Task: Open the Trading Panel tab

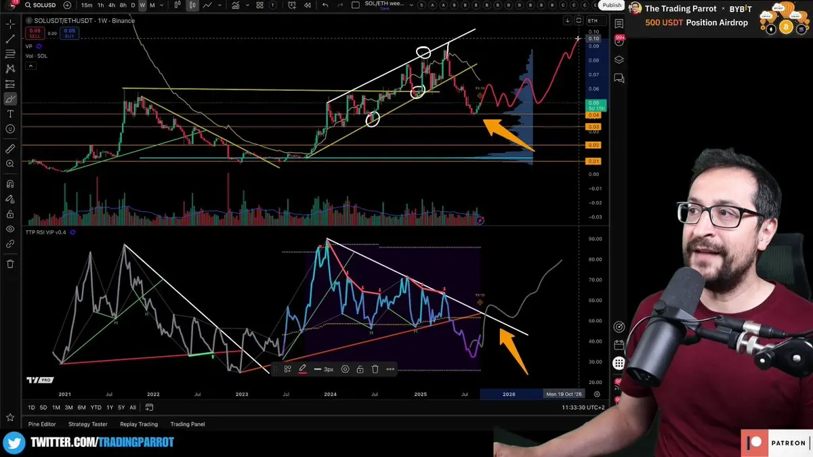Action: pos(188,424)
